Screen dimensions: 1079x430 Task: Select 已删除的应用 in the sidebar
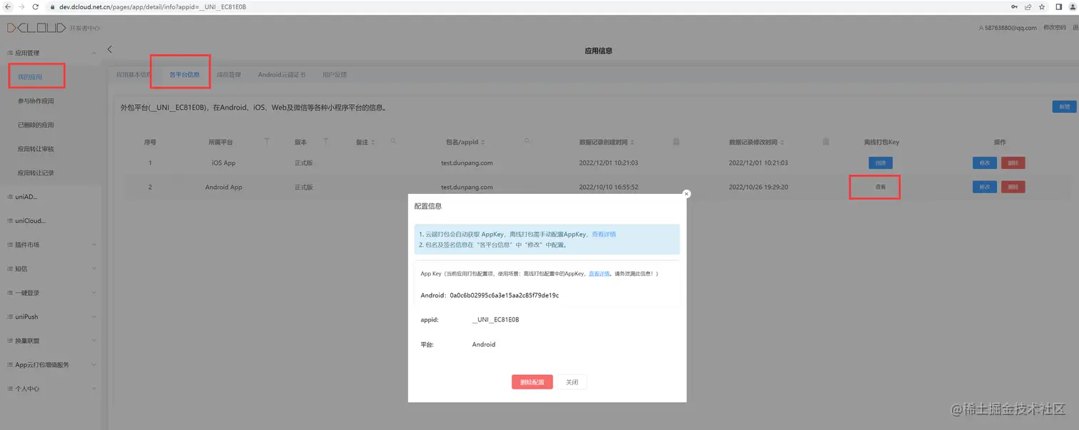[x=36, y=125]
